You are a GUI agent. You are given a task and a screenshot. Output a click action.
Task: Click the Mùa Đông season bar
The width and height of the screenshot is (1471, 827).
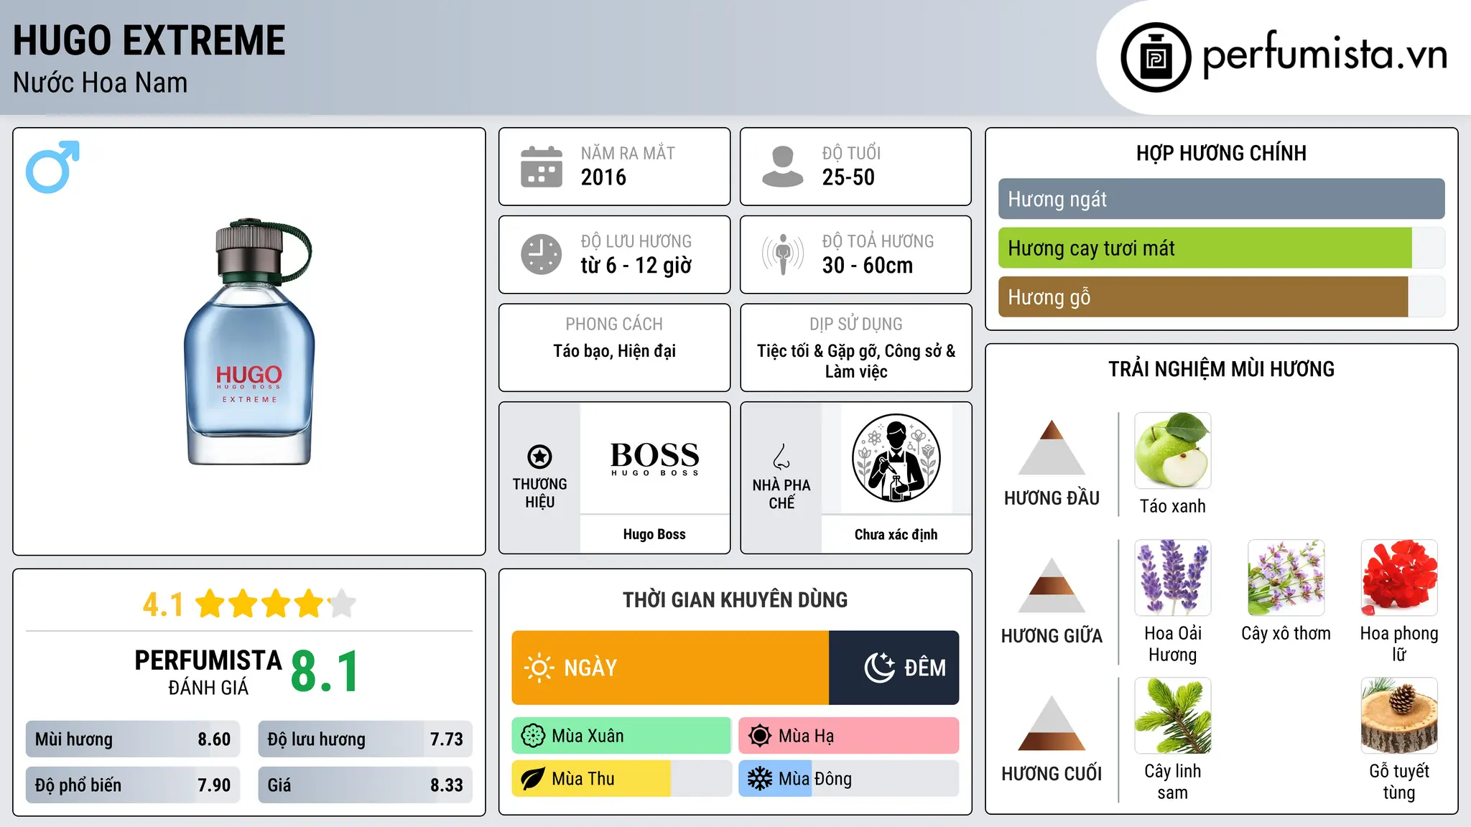click(848, 779)
